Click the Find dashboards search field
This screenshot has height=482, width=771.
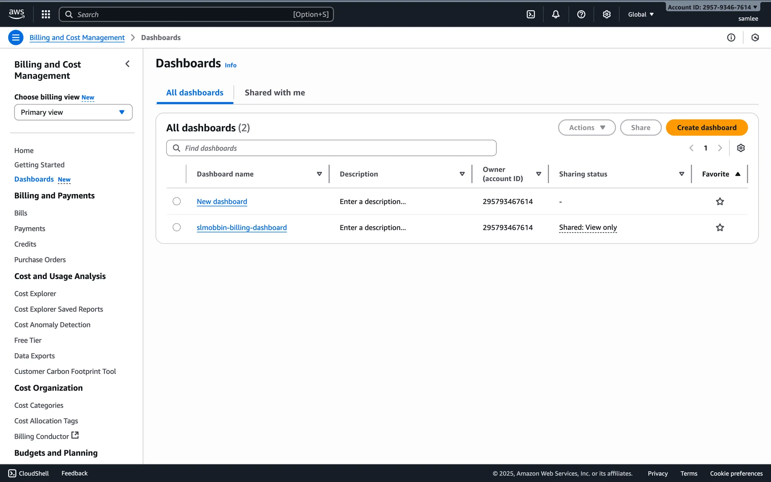(331, 148)
